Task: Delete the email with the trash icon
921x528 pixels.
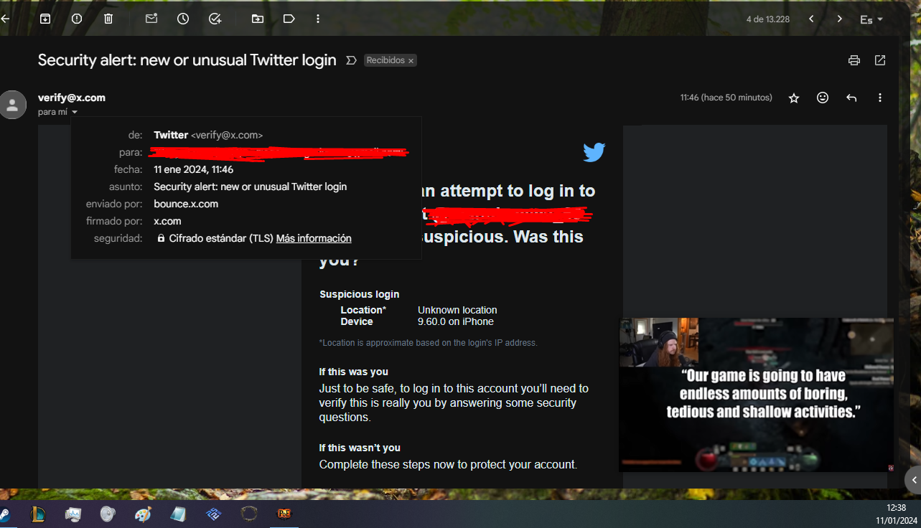Action: (108, 19)
